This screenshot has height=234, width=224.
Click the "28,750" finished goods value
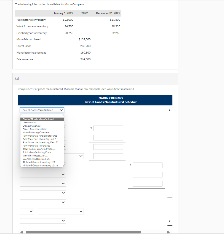(x=69, y=33)
